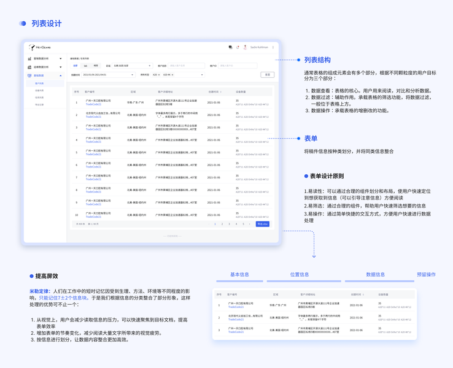Go to page 3 in pagination

(x=229, y=224)
